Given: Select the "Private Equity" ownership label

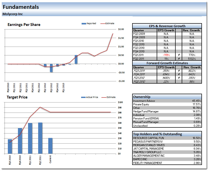Looking at the screenshot, I should click(141, 105).
